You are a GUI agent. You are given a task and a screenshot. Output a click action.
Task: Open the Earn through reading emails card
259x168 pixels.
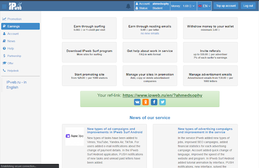pos(150,28)
